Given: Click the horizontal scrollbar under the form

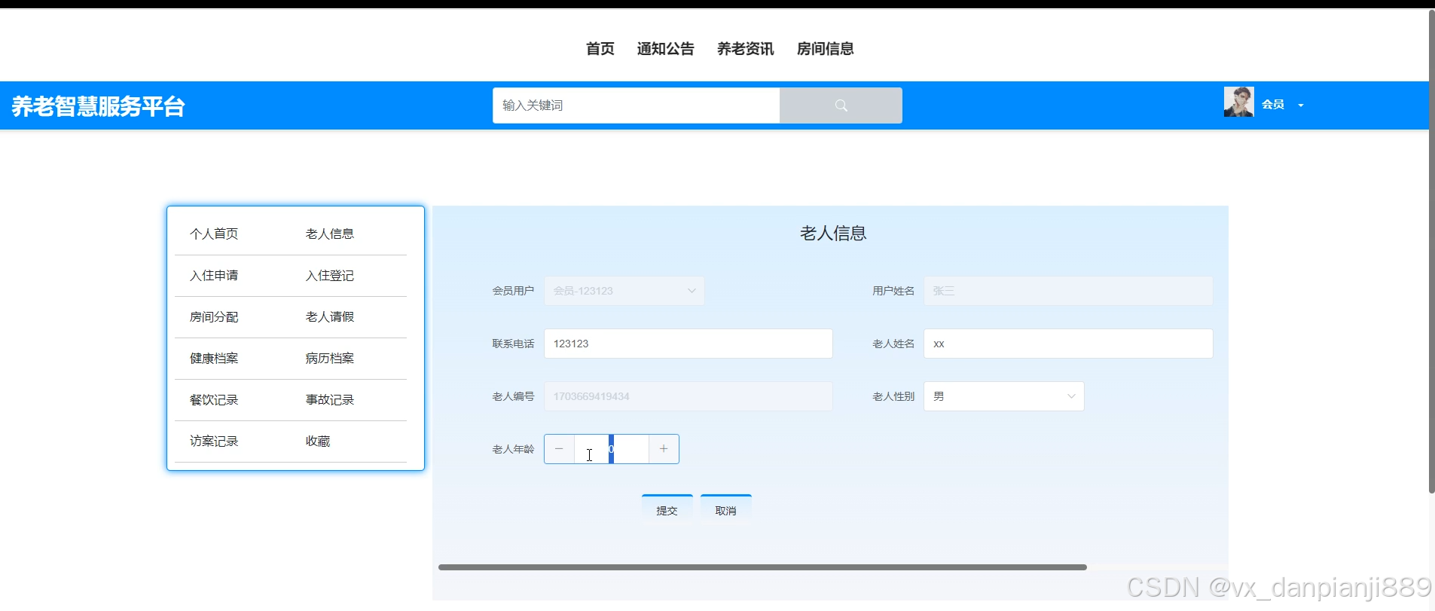Looking at the screenshot, I should [x=762, y=567].
